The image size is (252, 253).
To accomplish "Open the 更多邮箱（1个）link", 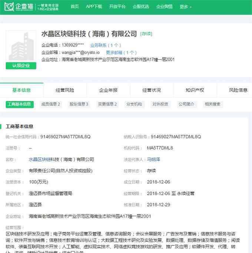I will point(121,53).
